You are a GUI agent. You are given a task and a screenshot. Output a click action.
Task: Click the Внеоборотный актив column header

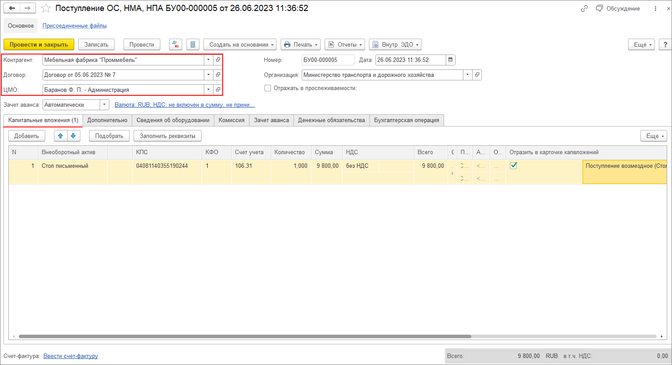tap(72, 152)
